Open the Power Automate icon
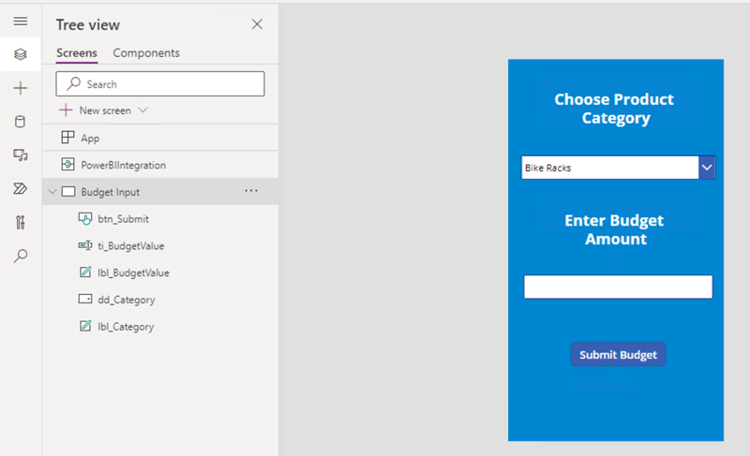 [x=20, y=188]
